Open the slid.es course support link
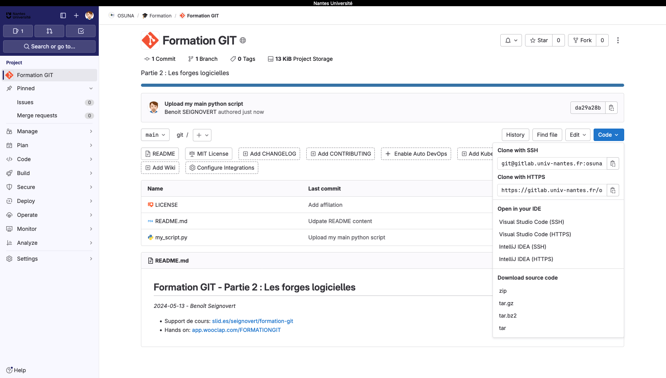The image size is (666, 378). coord(252,321)
